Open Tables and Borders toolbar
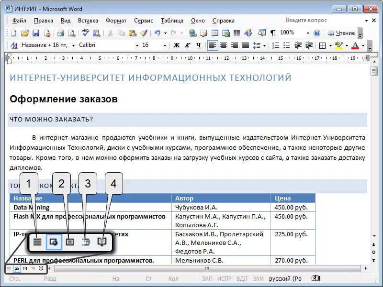The height and width of the screenshot is (287, 383). point(204,33)
